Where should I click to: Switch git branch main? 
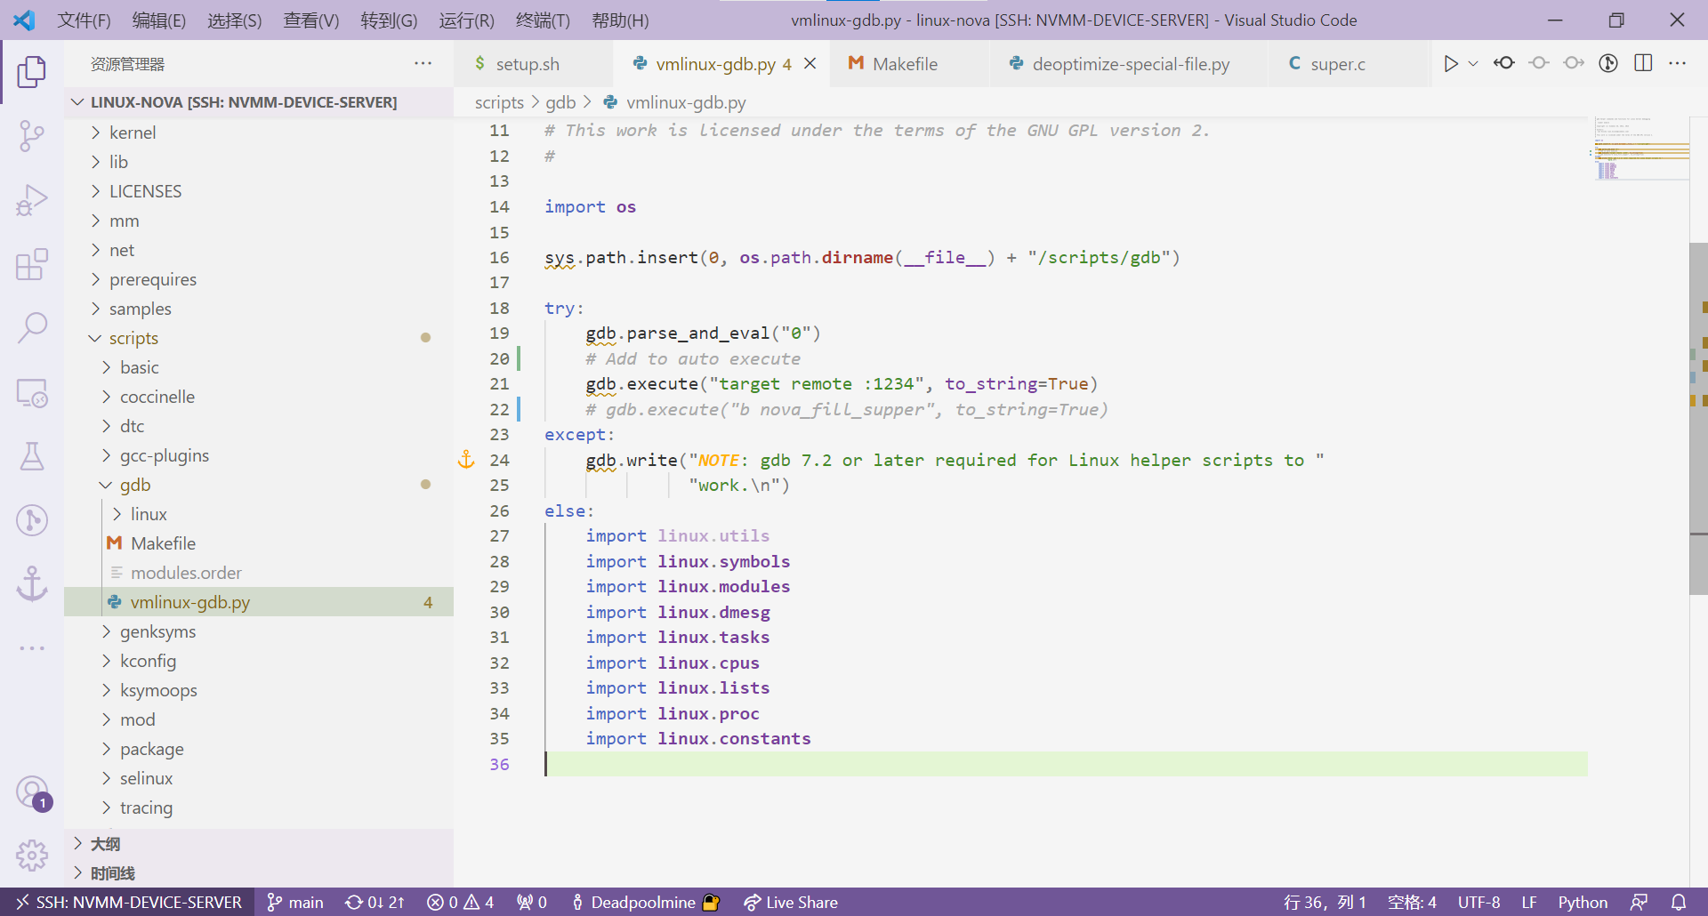click(x=296, y=902)
